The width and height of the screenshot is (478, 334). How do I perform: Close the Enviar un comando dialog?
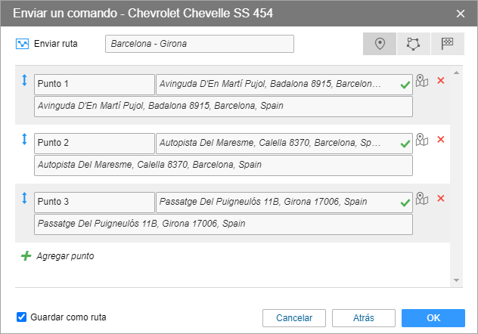coord(461,13)
